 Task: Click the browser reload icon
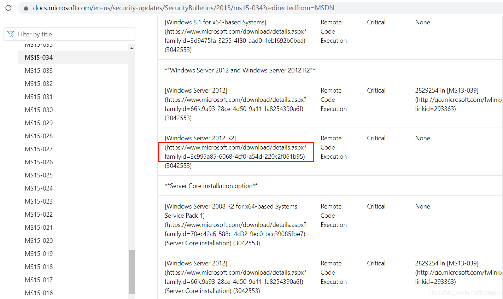(8, 8)
